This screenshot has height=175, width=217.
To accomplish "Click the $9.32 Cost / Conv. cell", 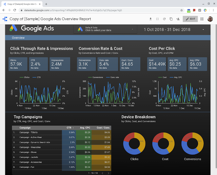I will pyautogui.click(x=101, y=157).
